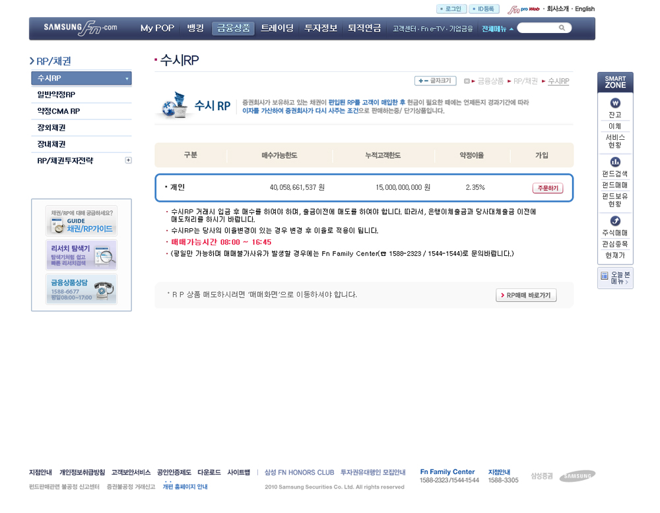Select the 뱅킹 menu item

[x=195, y=28]
